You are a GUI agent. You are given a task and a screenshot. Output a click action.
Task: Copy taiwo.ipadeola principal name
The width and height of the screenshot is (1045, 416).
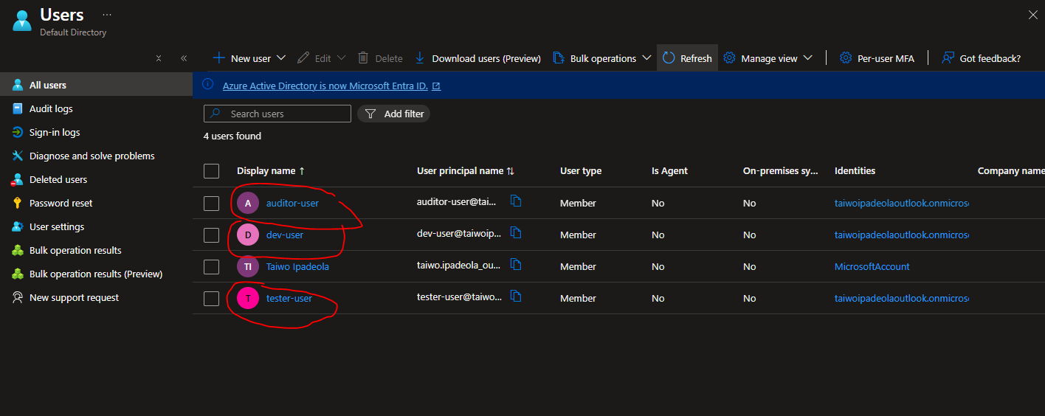(x=516, y=264)
